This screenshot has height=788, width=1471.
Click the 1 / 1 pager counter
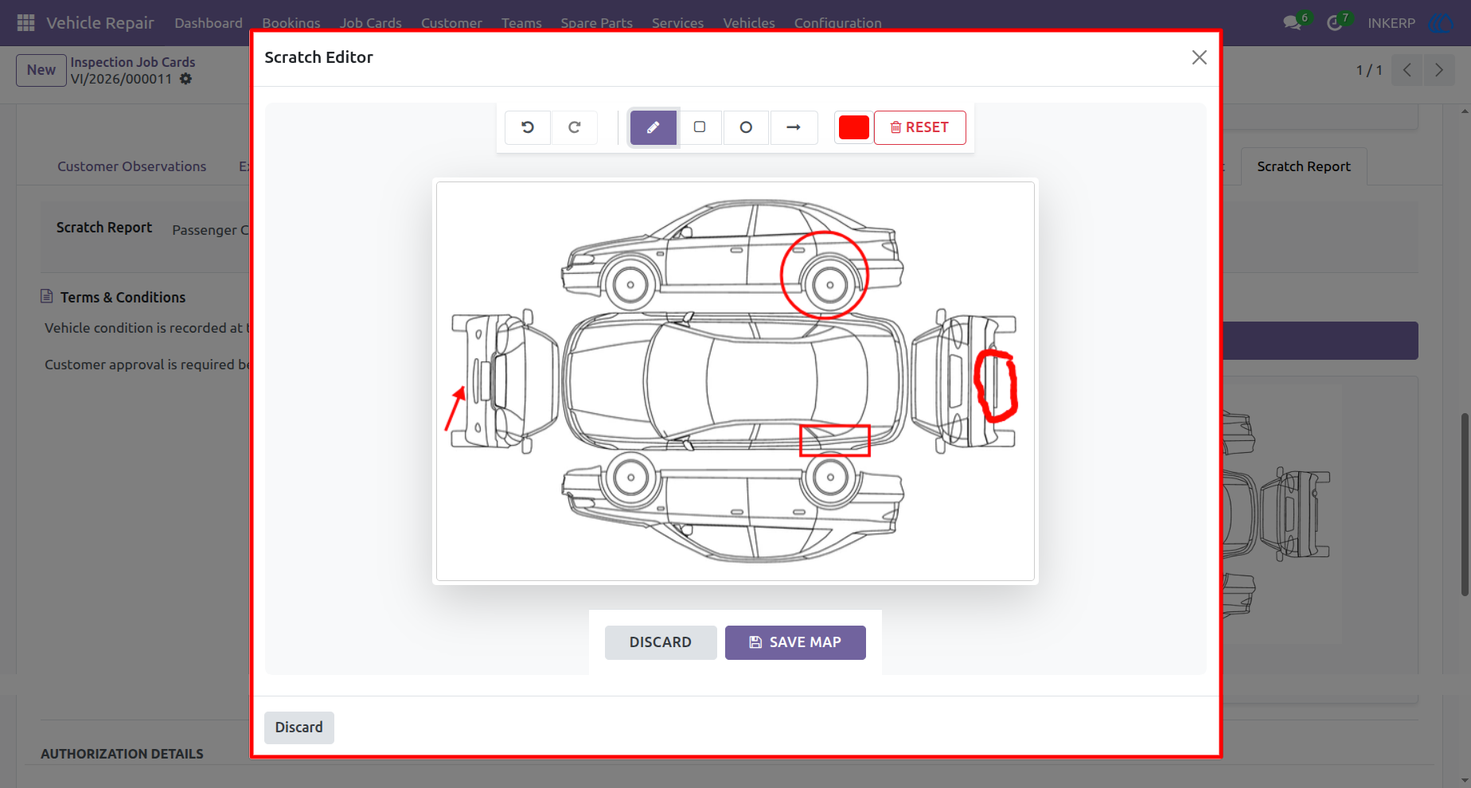[x=1369, y=70]
